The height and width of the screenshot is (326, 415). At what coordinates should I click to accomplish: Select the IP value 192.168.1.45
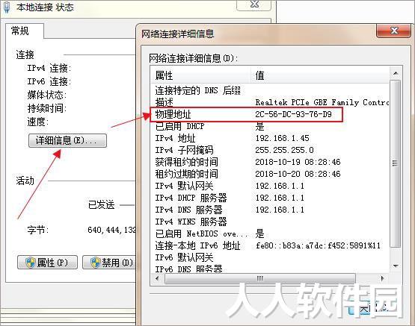(282, 138)
